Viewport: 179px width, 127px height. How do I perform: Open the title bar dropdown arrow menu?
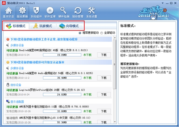pos(163,3)
